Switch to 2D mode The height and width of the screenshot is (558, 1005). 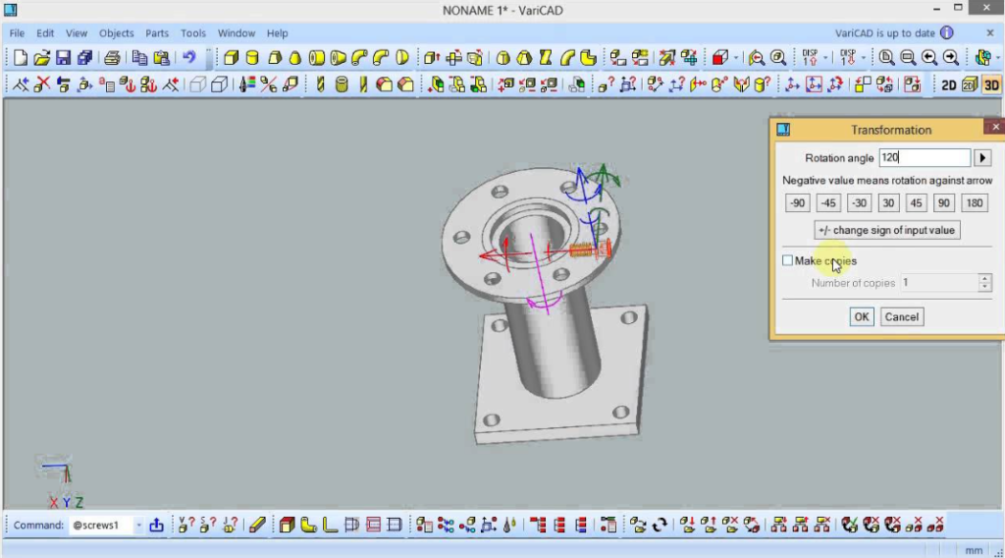tap(949, 84)
